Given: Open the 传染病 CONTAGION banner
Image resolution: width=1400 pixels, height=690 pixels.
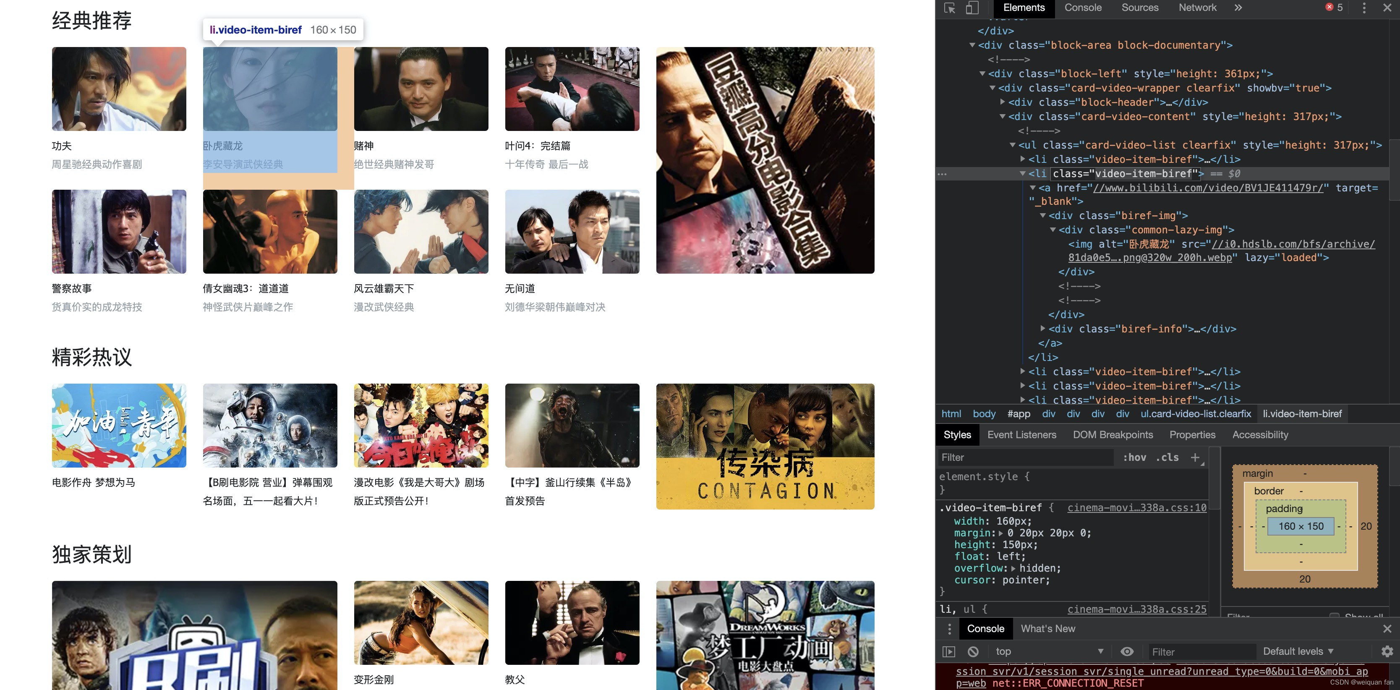Looking at the screenshot, I should click(765, 447).
